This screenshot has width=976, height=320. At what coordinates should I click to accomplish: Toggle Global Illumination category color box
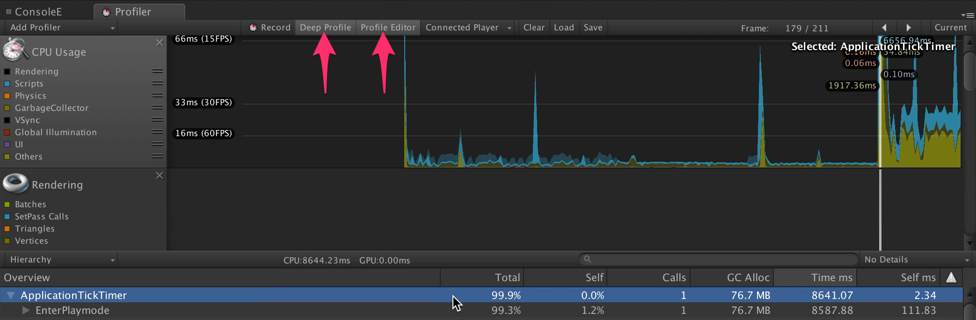point(7,132)
